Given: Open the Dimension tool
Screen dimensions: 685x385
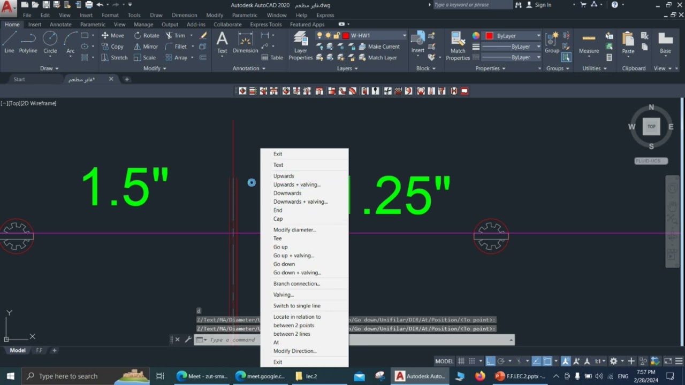Looking at the screenshot, I should (245, 42).
